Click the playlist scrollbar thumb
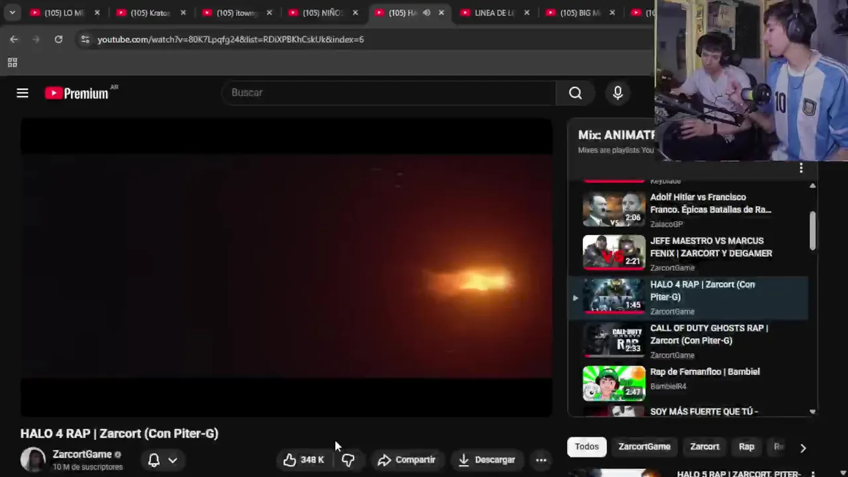 tap(812, 231)
